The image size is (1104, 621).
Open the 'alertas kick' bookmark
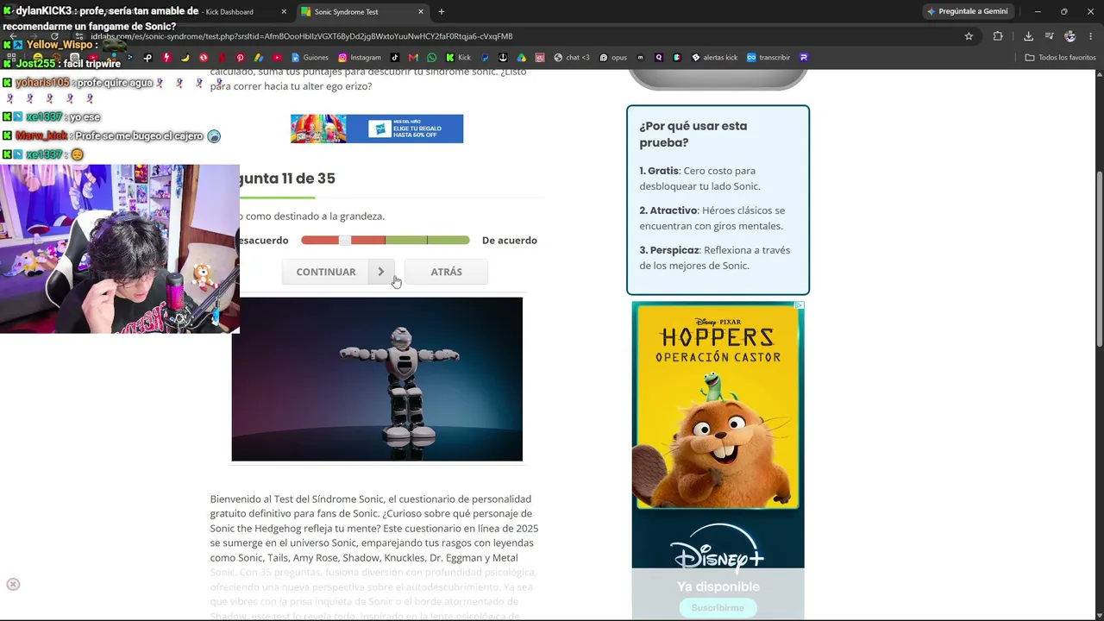tap(714, 58)
